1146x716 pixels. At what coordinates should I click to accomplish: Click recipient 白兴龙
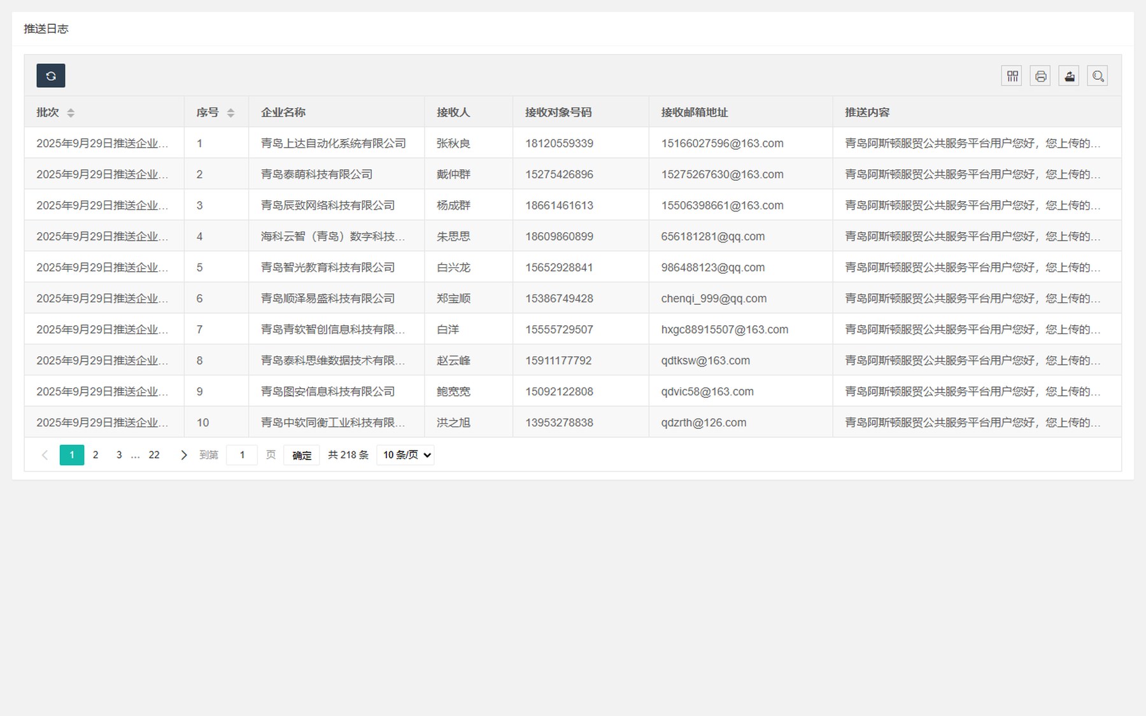click(x=453, y=268)
